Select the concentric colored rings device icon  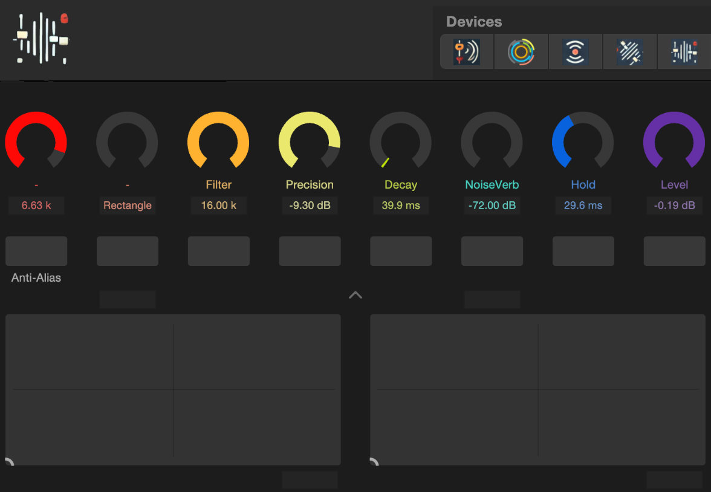521,52
